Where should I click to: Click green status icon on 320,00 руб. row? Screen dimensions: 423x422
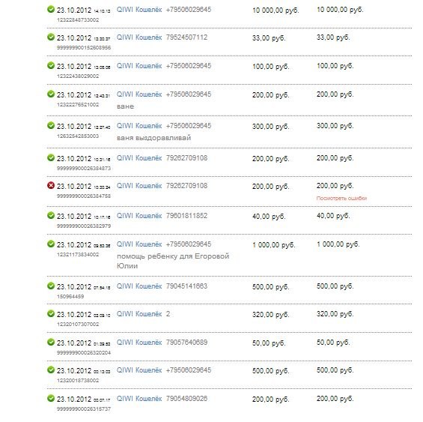pyautogui.click(x=51, y=313)
